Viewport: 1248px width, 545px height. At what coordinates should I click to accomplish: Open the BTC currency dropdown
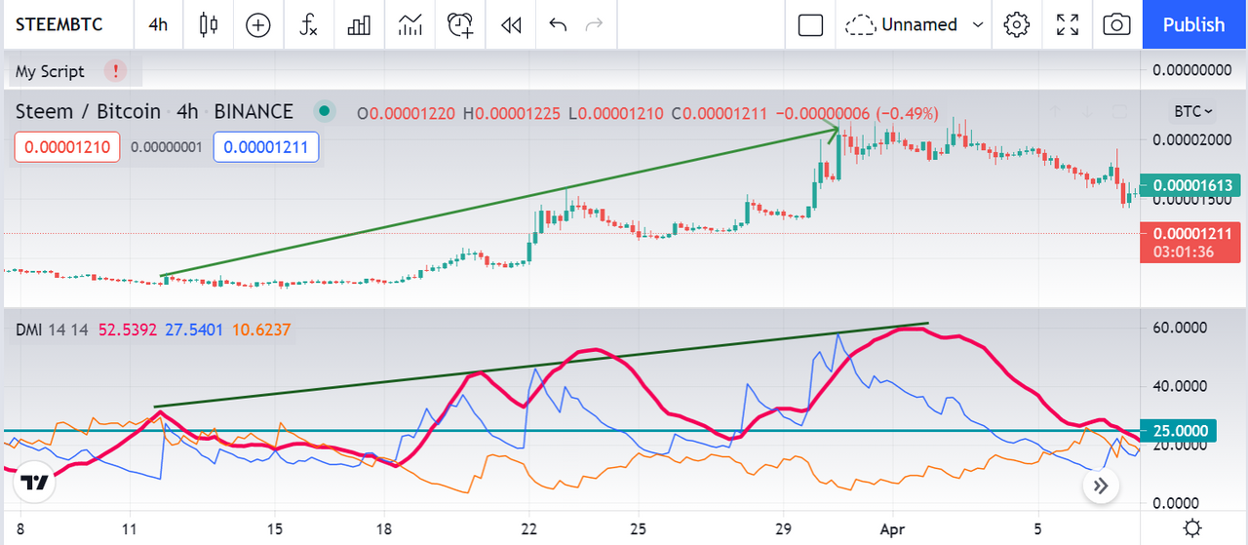click(1192, 111)
